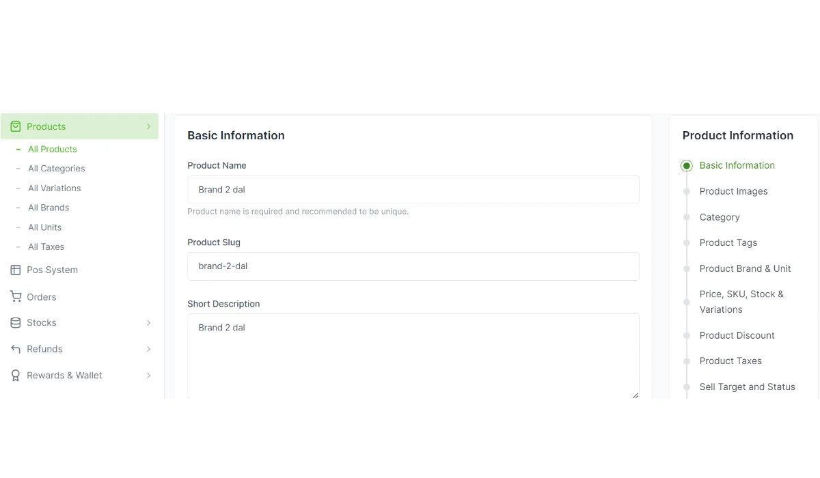Viewport: 820px width, 478px height.
Task: Click the Products bag icon in sidebar
Action: pyautogui.click(x=15, y=126)
